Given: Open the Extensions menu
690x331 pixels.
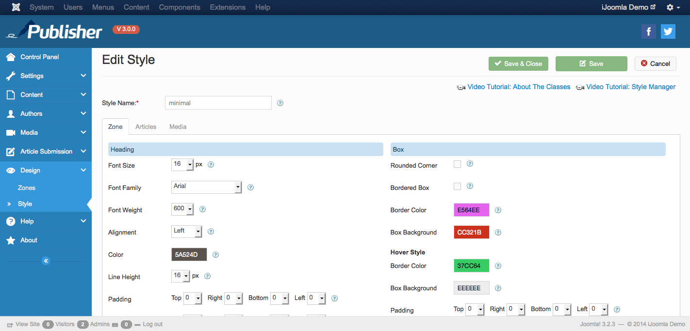Looking at the screenshot, I should pos(228,7).
